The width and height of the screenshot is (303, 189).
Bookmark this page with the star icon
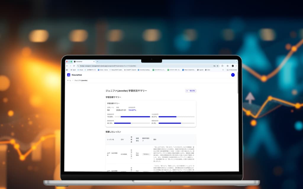pos(217,66)
